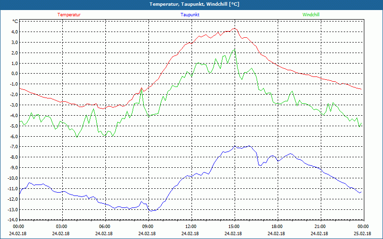Click the -10,0 y-axis value
The width and height of the screenshot is (383, 239).
(x=12, y=178)
